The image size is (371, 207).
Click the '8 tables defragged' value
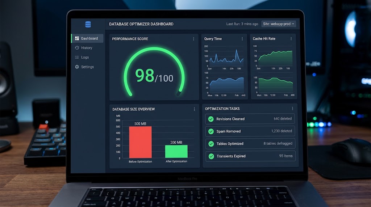(278, 143)
